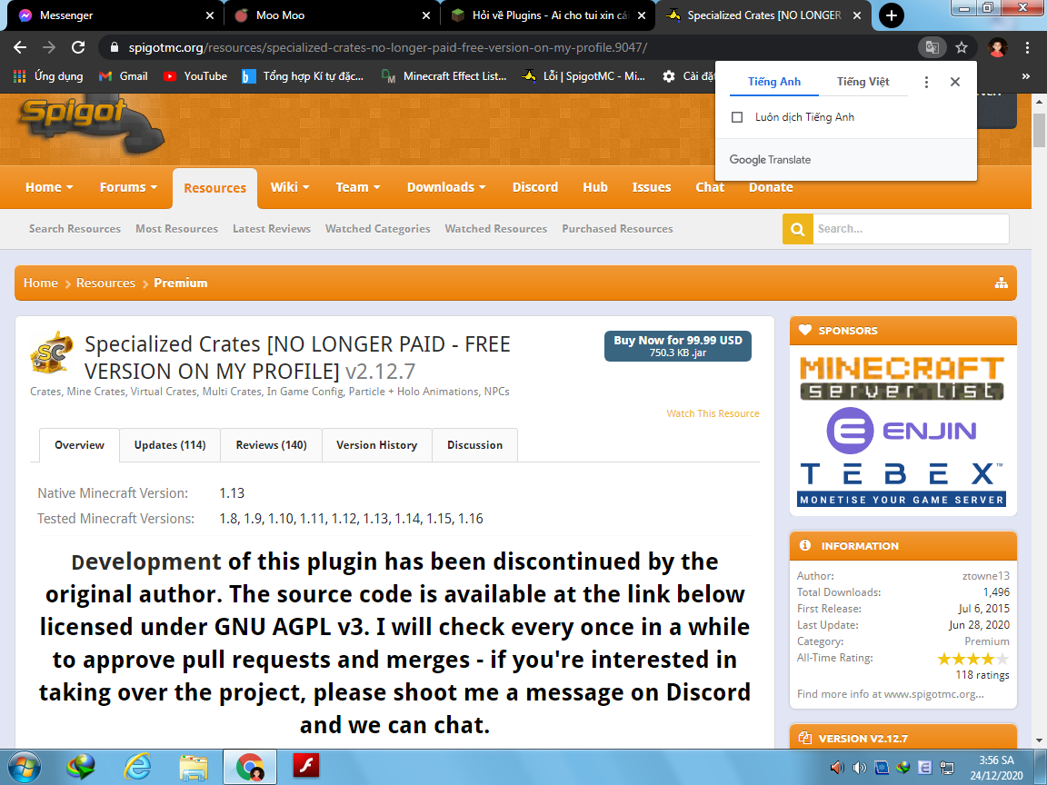
Task: Select the Tiếng Việt translate tab
Action: tap(863, 82)
